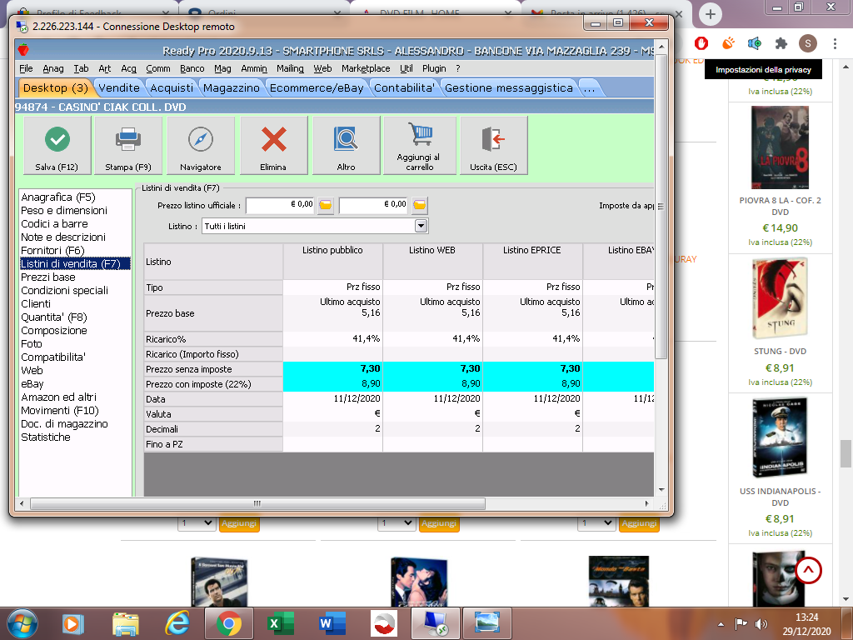The height and width of the screenshot is (640, 853).
Task: Select Prezzi base in the side list
Action: (x=48, y=277)
